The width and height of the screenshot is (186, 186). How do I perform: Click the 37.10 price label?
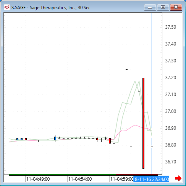[171, 95]
